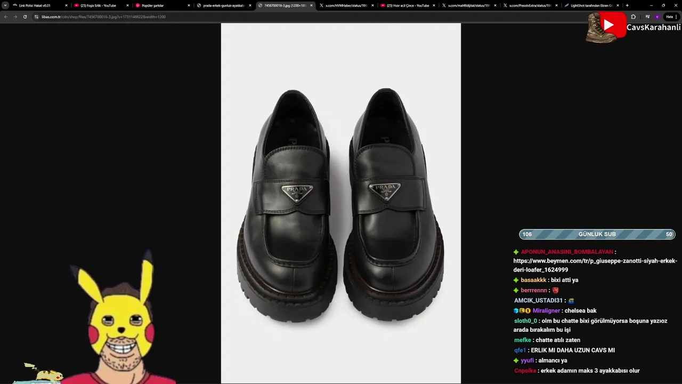Close the Fosjix Erlik YouTube tab

click(127, 5)
